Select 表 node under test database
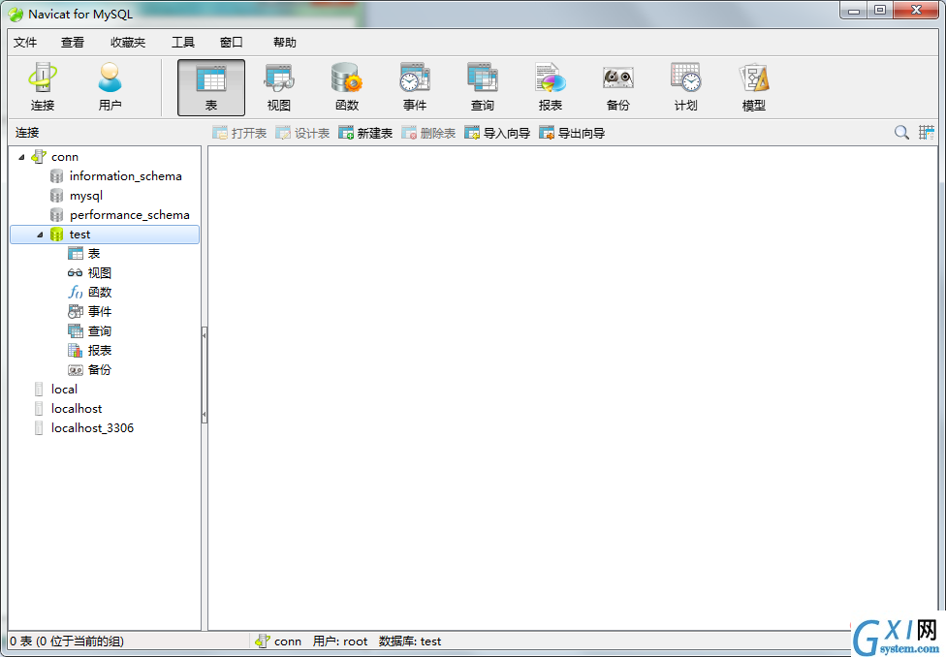Screen dimensions: 946x657 pyautogui.click(x=93, y=253)
